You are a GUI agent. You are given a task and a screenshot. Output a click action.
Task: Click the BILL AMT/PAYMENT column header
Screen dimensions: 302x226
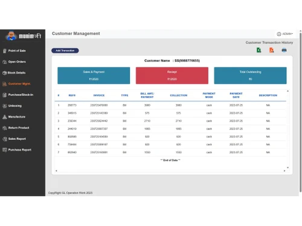[147, 95]
